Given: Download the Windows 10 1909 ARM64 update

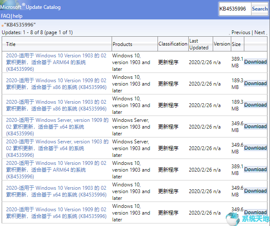Looking at the screenshot, I should (256, 169).
